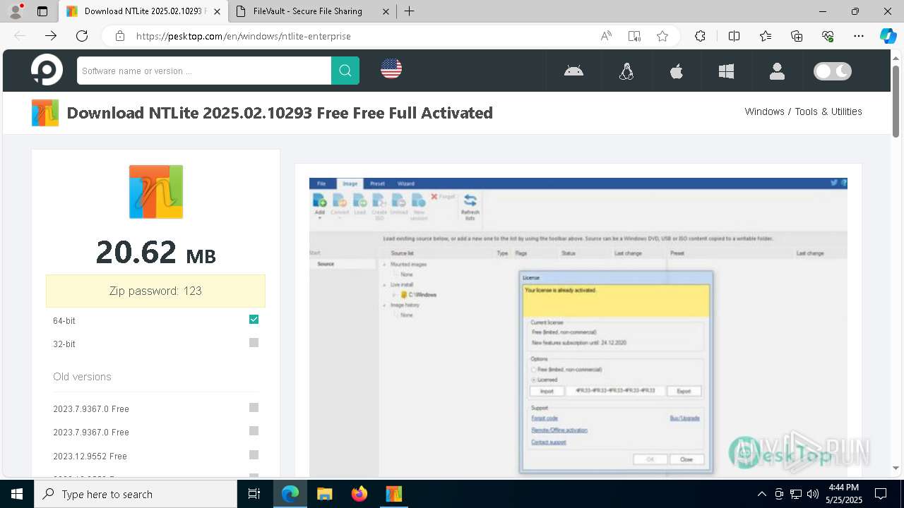This screenshot has height=508, width=904.
Task: Open Task View on the taskbar
Action: 254,494
